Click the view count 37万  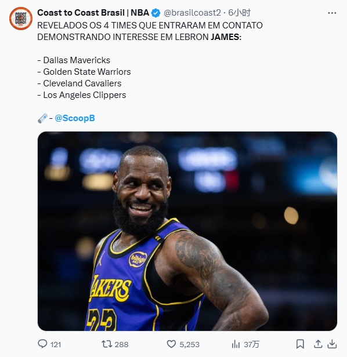(251, 344)
